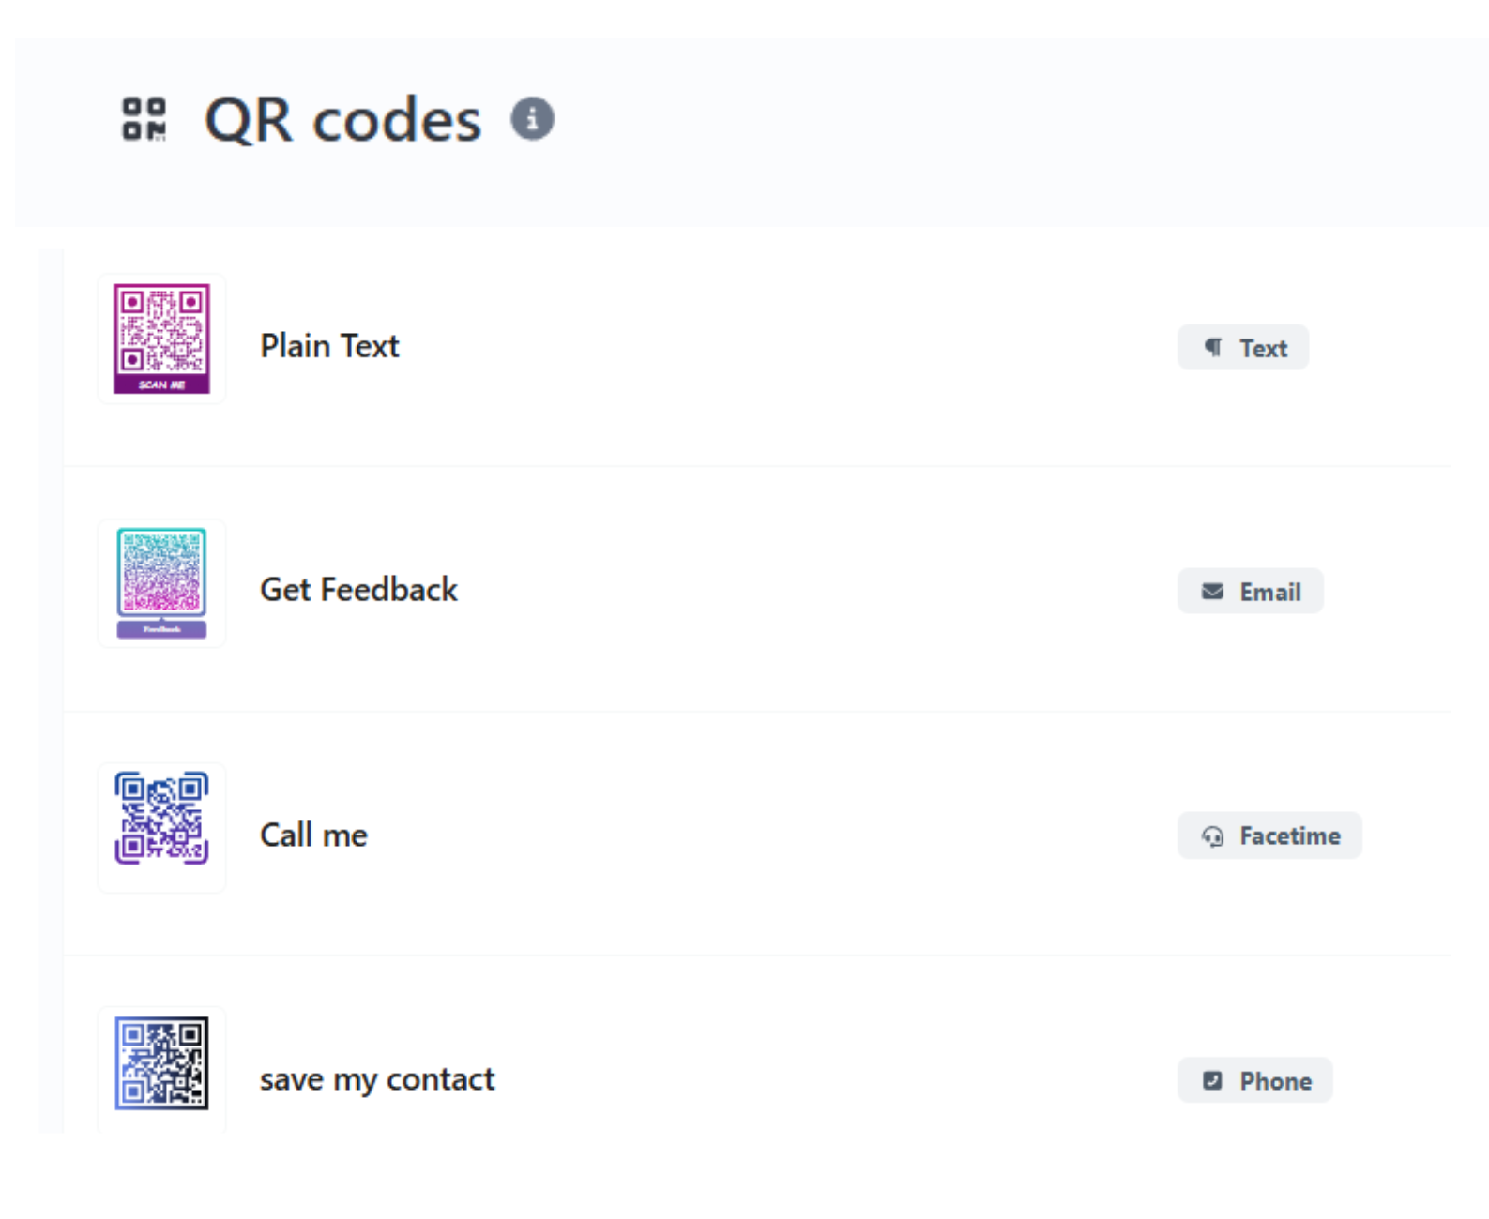
Task: Click the phone icon on the Phone badge
Action: coord(1212,1080)
